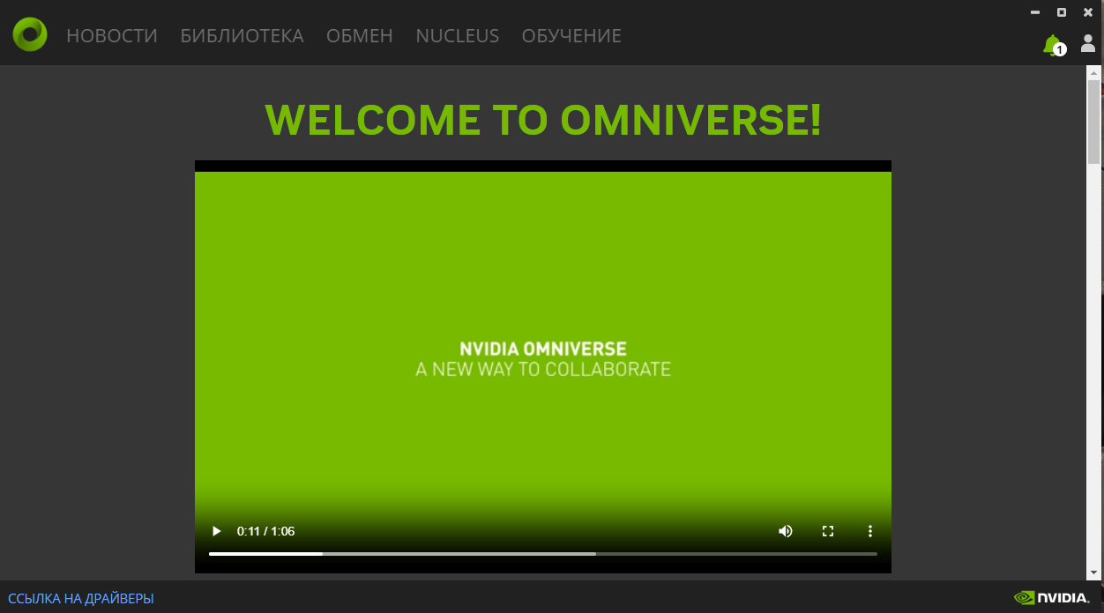Open the user account icon
This screenshot has width=1104, height=613.
1088,43
